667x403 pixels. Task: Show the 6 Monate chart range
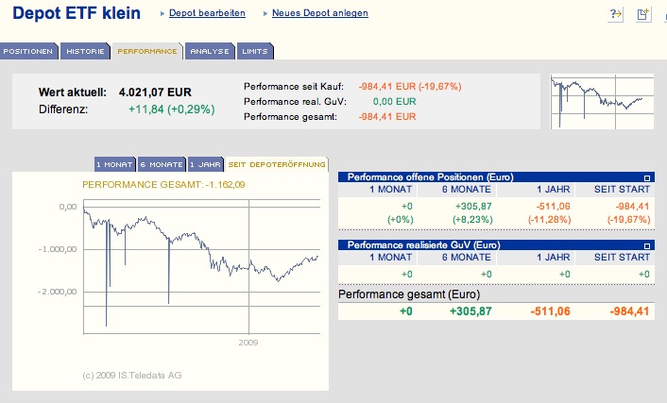[162, 164]
